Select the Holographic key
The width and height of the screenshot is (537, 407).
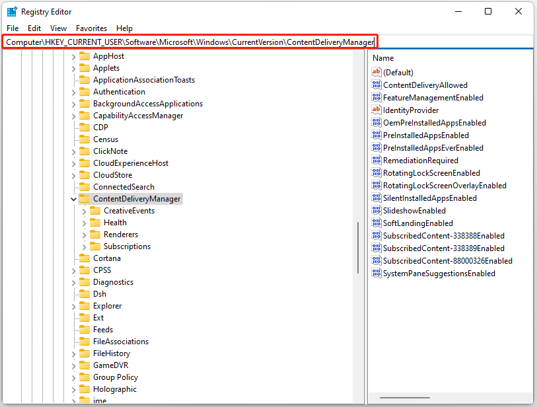tap(115, 389)
